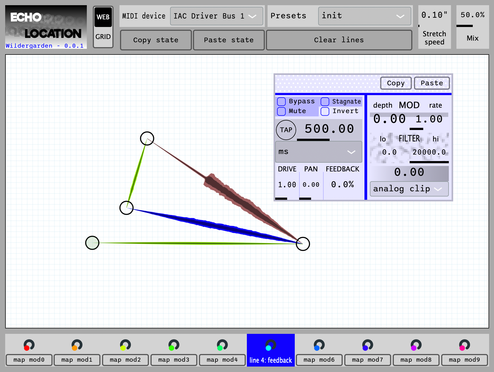Select the line 4: feedback tab
The width and height of the screenshot is (494, 372).
[271, 360]
